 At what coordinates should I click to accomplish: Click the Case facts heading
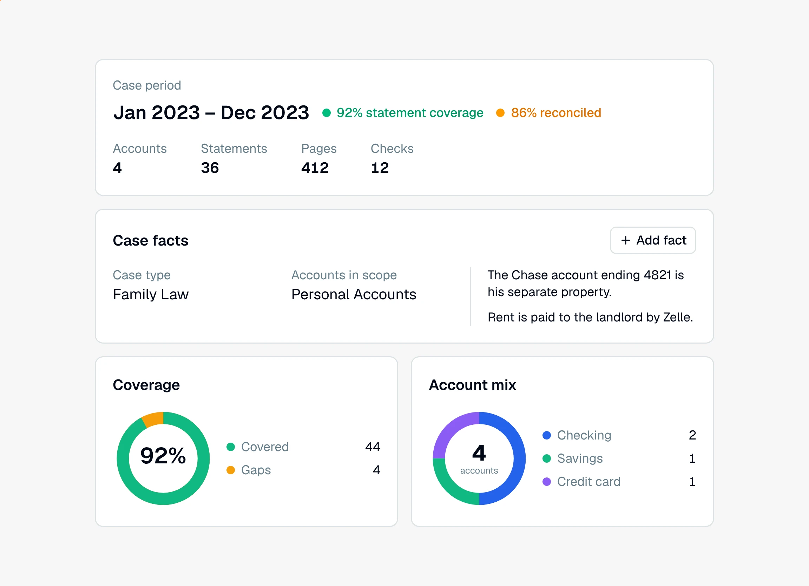coord(151,241)
